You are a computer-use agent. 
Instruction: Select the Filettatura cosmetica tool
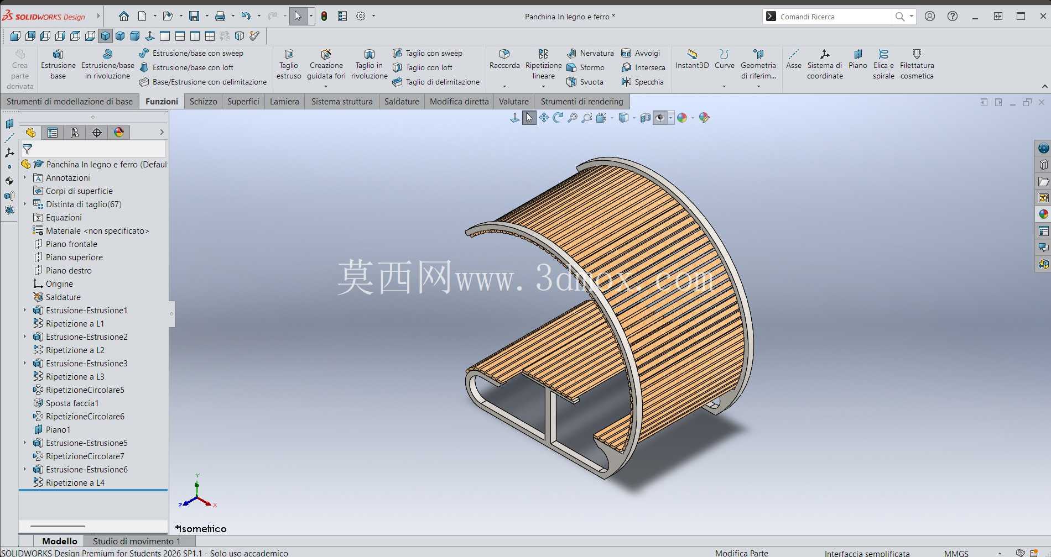tap(917, 65)
